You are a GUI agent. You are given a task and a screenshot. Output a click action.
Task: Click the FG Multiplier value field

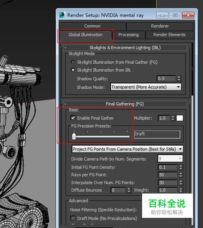pyautogui.click(x=164, y=118)
